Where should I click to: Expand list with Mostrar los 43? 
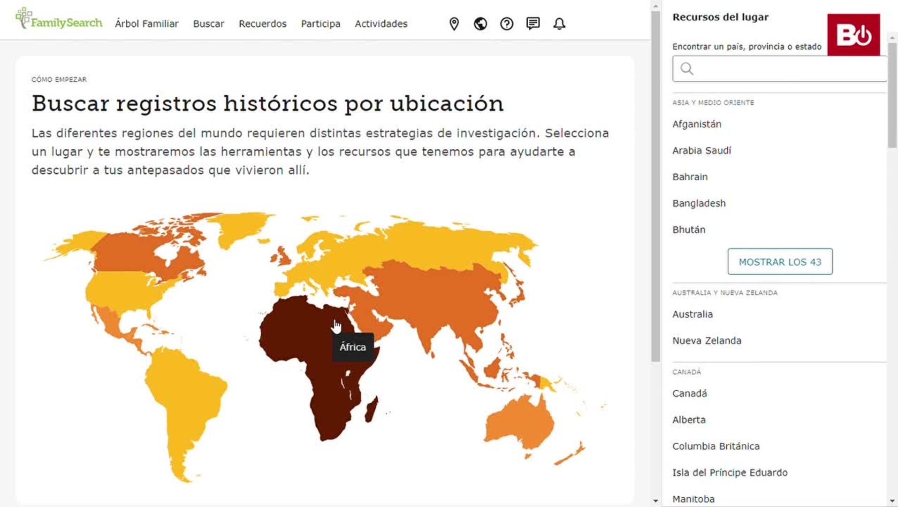[x=780, y=262]
